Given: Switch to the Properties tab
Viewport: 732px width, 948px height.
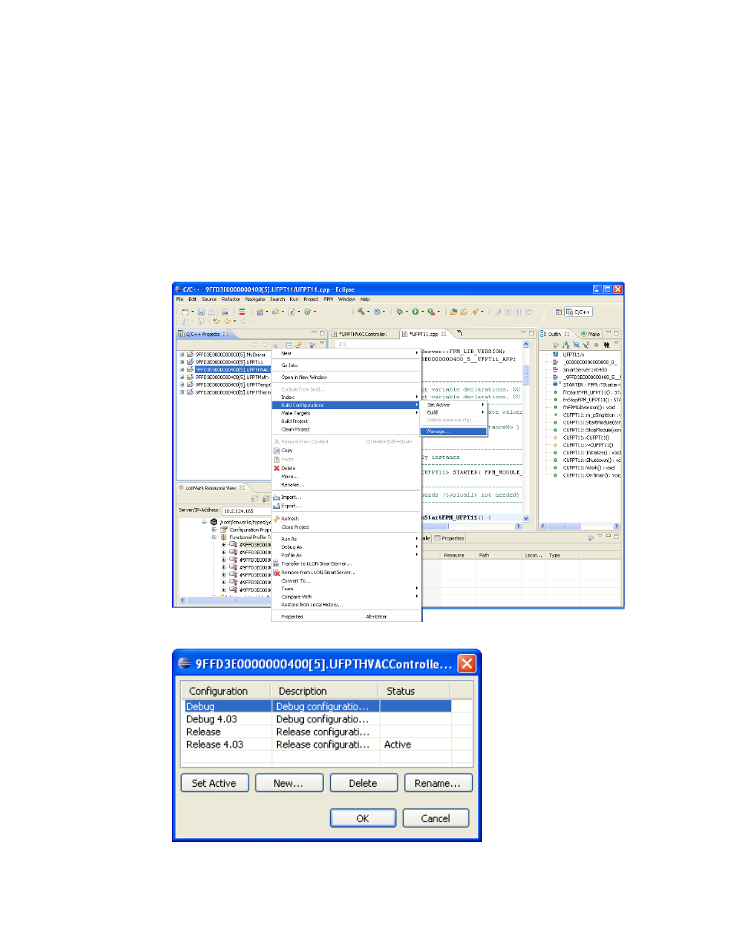Looking at the screenshot, I should click(450, 538).
